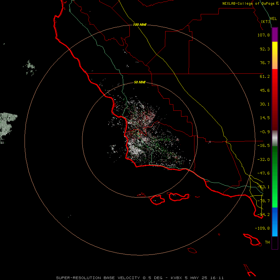This screenshot has height=280, width=280.
Task: Click the -0.9 velocity scale value
Action: 265,132
